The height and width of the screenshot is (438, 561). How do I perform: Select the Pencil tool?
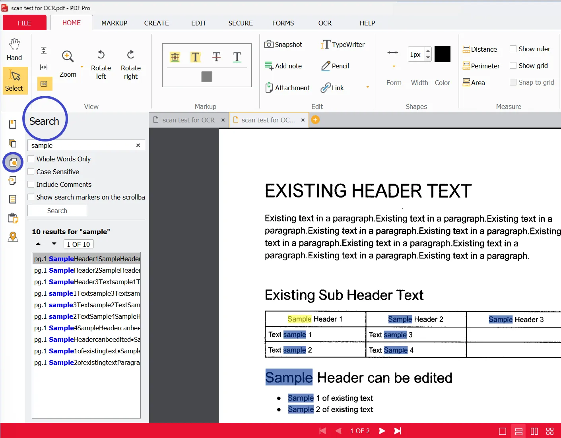335,66
